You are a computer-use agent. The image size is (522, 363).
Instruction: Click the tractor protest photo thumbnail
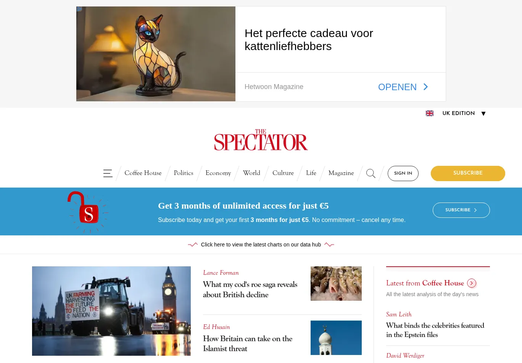(x=111, y=311)
